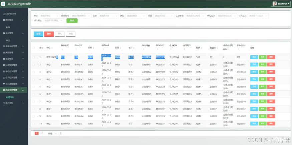The height and width of the screenshot is (145, 292).
Task: Click the sort arrows under the 教师姓名 column header
Action: [x=76, y=49]
